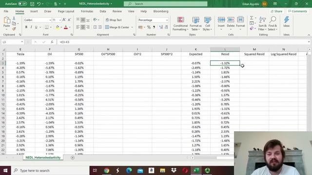Toggle the AutoSave switch
Image resolution: width=312 pixels, height=175 pixels.
pos(22,3)
